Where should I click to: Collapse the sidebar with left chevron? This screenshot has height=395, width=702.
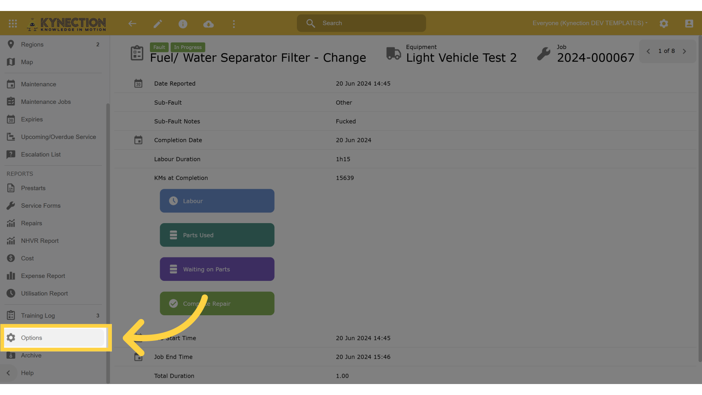tap(8, 373)
